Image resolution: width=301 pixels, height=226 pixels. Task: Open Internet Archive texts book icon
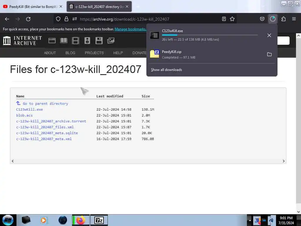point(64,41)
